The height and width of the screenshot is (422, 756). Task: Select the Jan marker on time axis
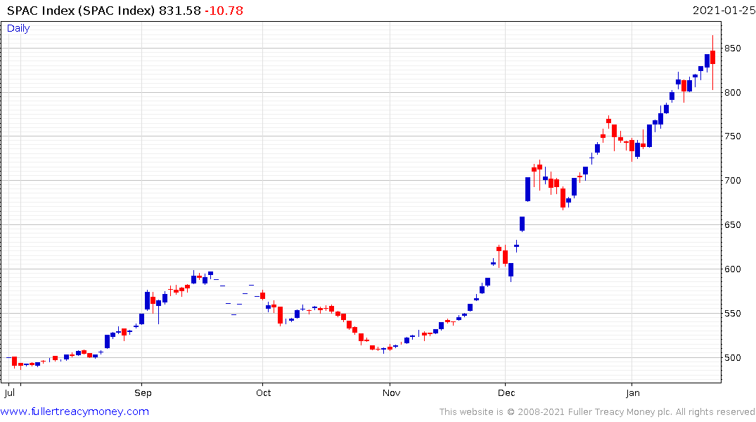tap(632, 392)
